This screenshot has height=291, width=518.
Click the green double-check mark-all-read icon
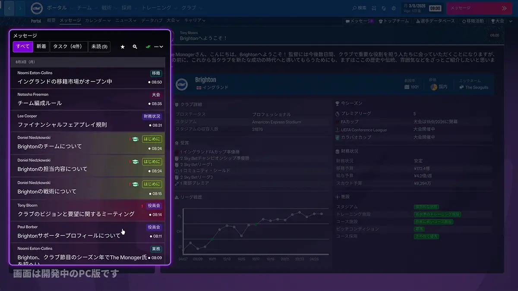[x=148, y=47]
